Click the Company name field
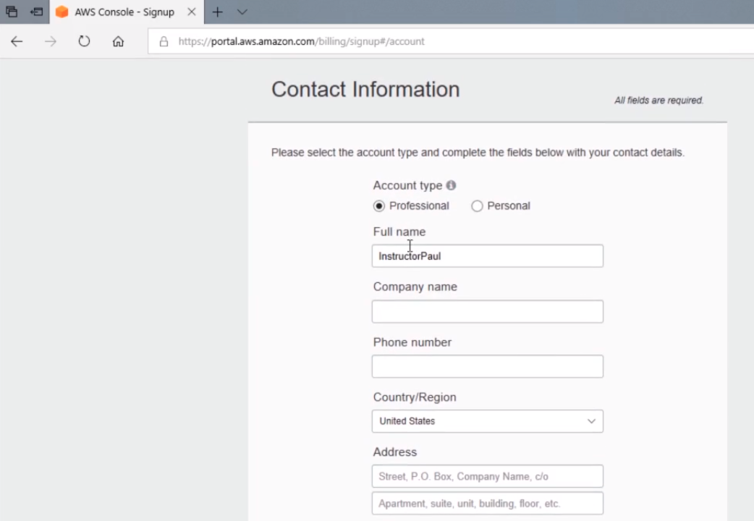 coord(487,311)
